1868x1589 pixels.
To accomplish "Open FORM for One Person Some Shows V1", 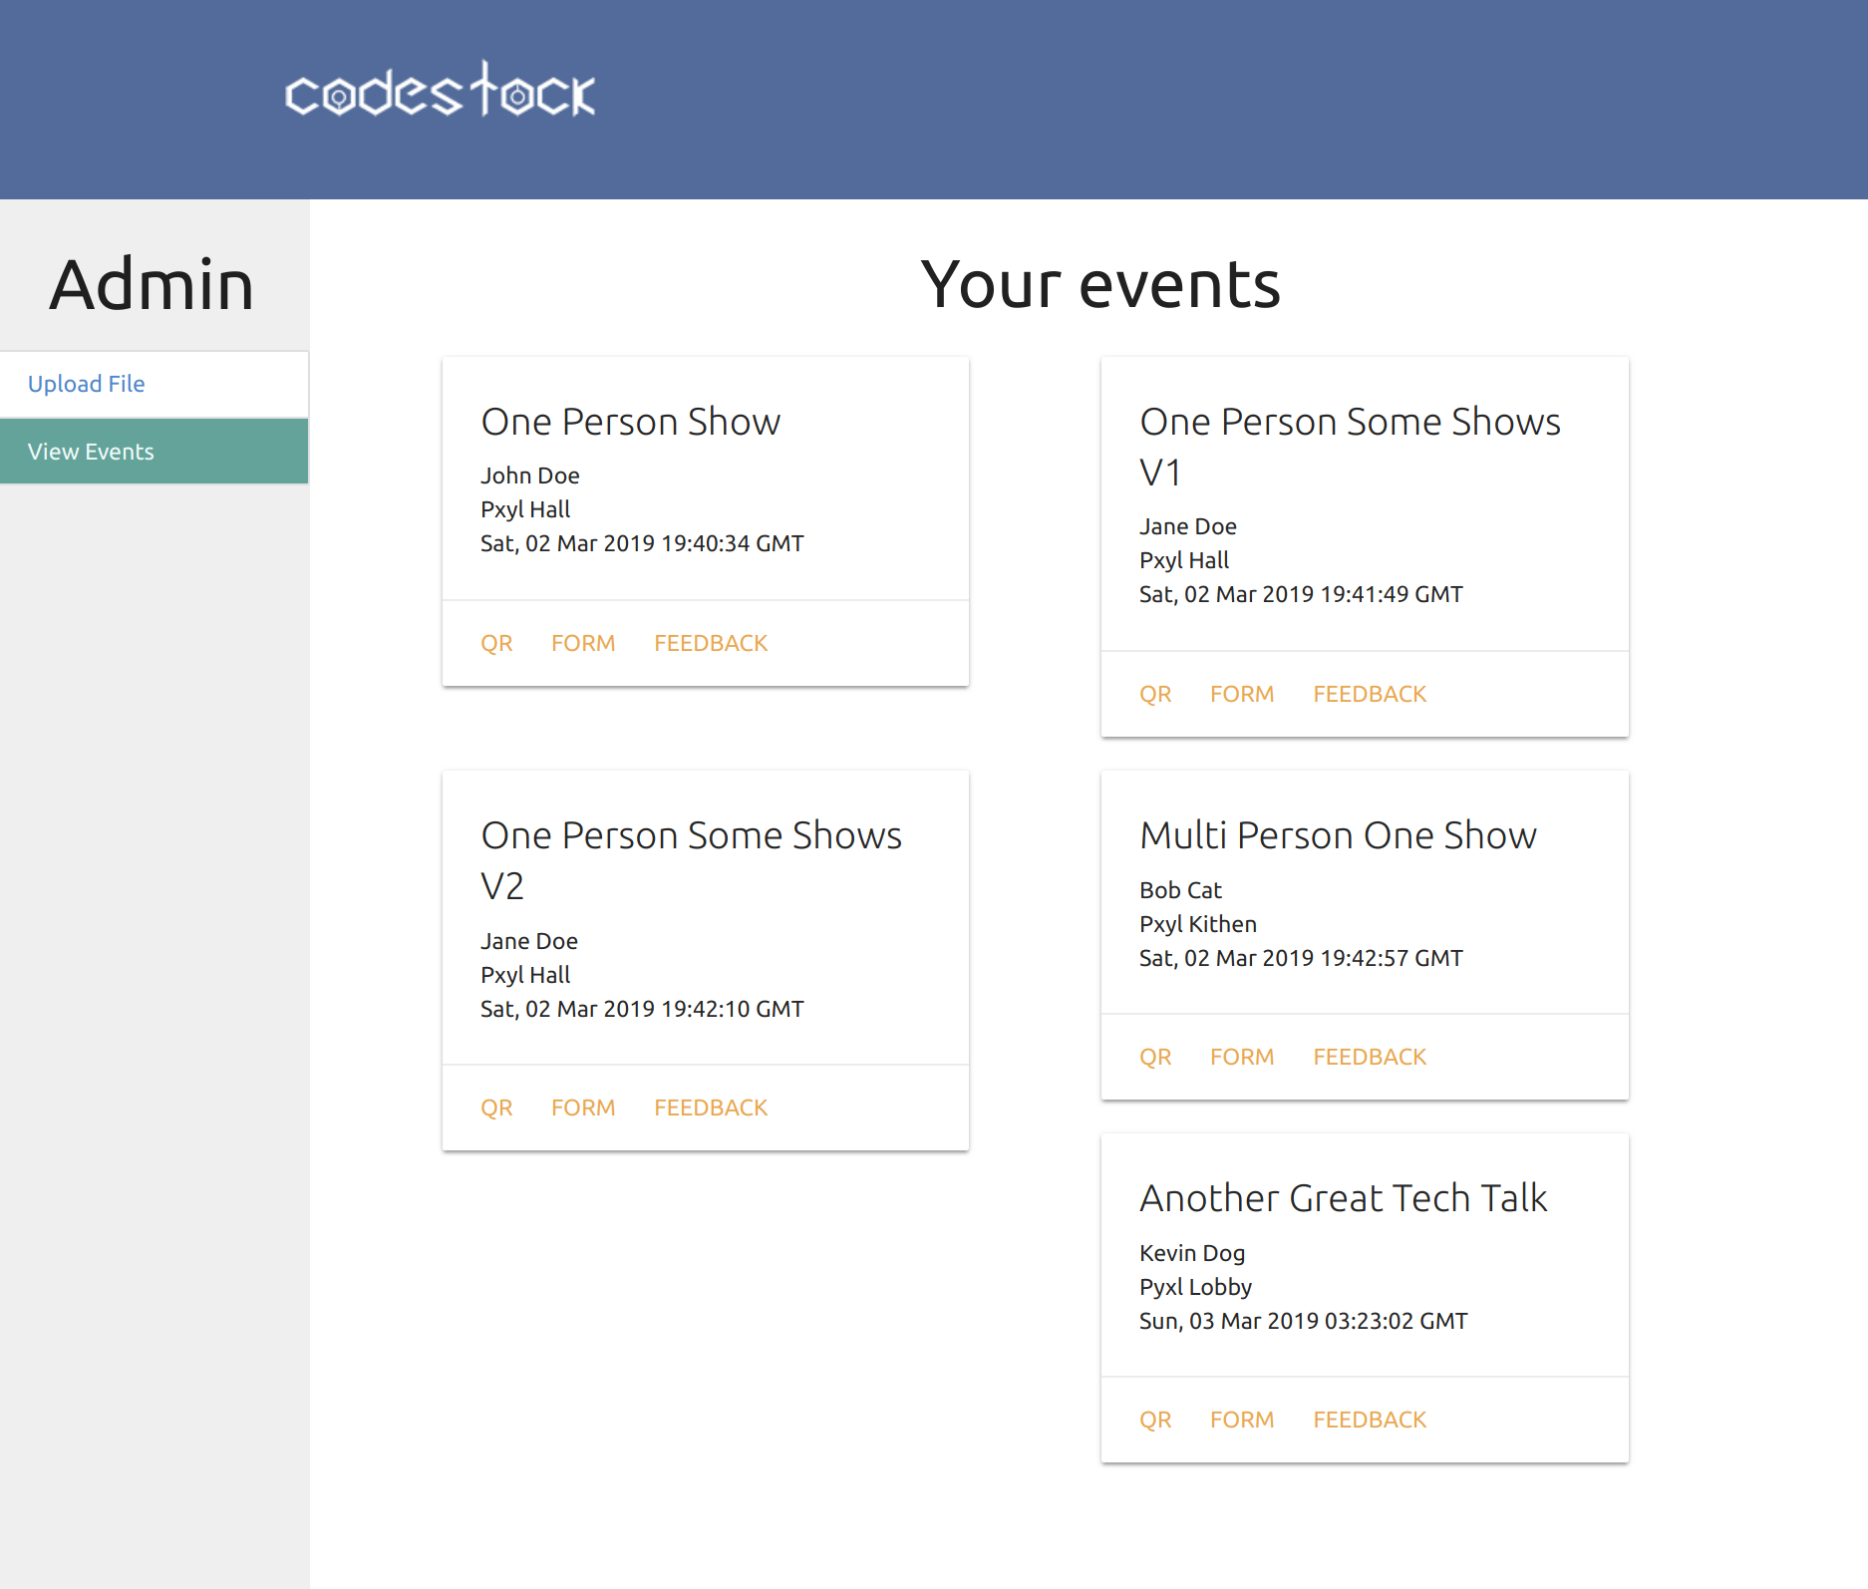I will coord(1242,694).
